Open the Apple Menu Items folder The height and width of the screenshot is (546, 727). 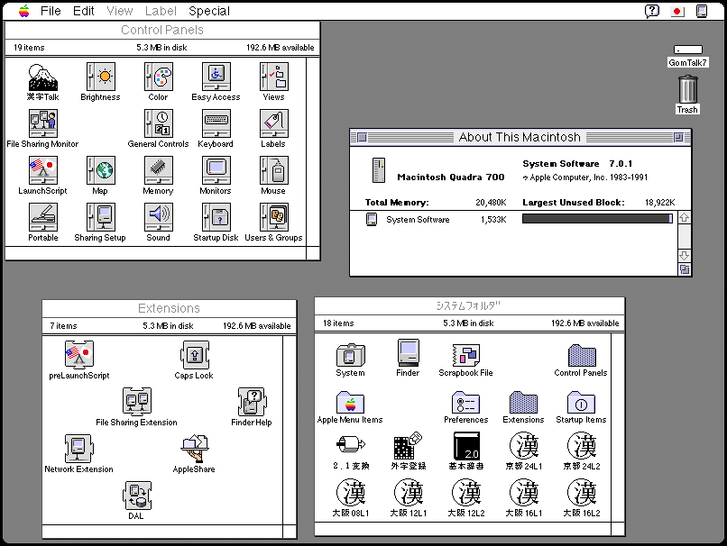click(x=351, y=402)
